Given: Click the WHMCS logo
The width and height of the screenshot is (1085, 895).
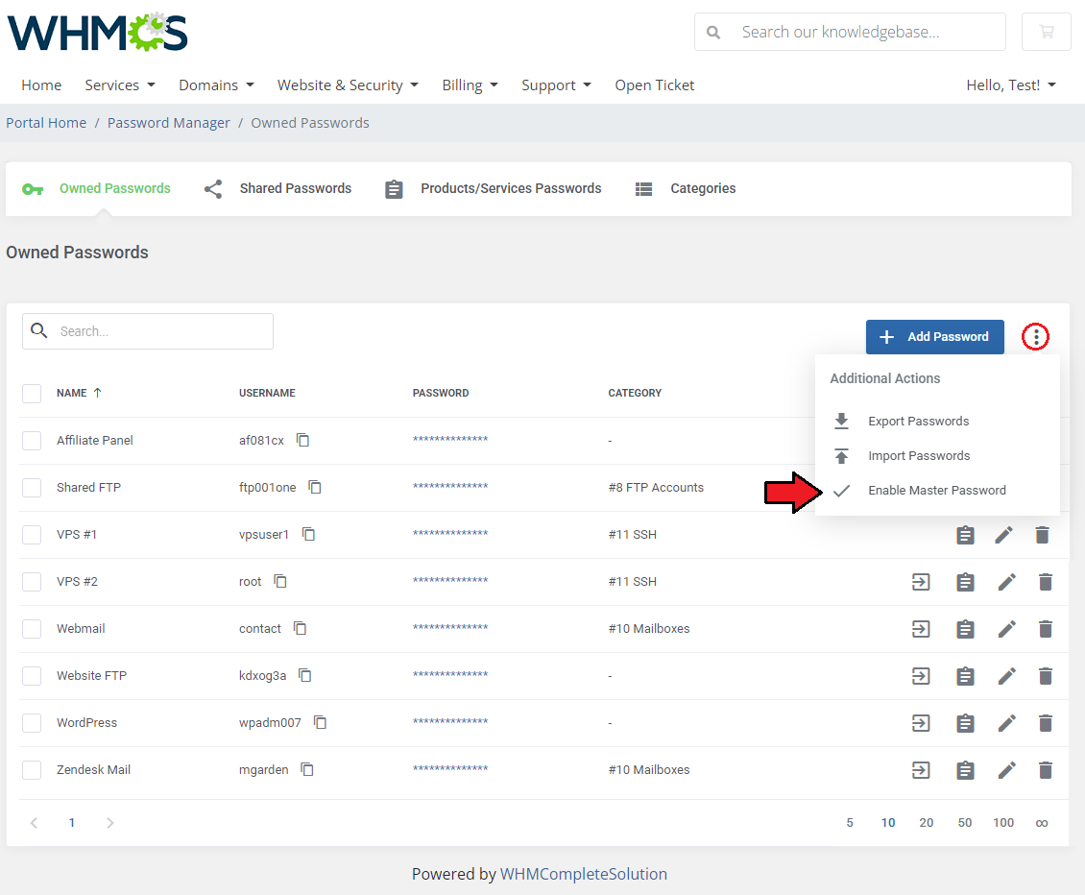Looking at the screenshot, I should [x=98, y=33].
